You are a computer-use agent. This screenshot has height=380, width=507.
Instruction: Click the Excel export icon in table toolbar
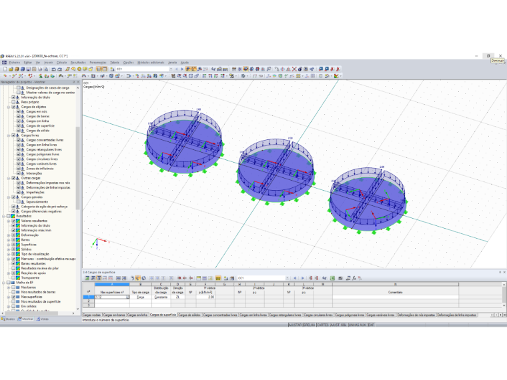pyautogui.click(x=332, y=278)
